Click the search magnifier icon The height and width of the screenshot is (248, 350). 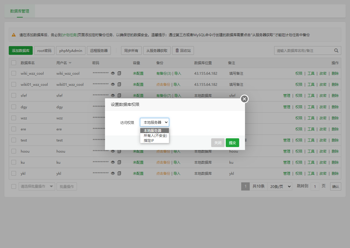click(336, 50)
